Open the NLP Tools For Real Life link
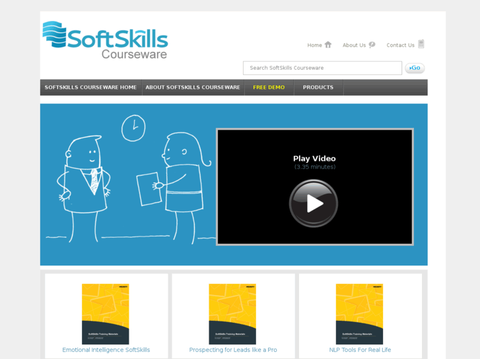480x359 pixels. tap(360, 350)
